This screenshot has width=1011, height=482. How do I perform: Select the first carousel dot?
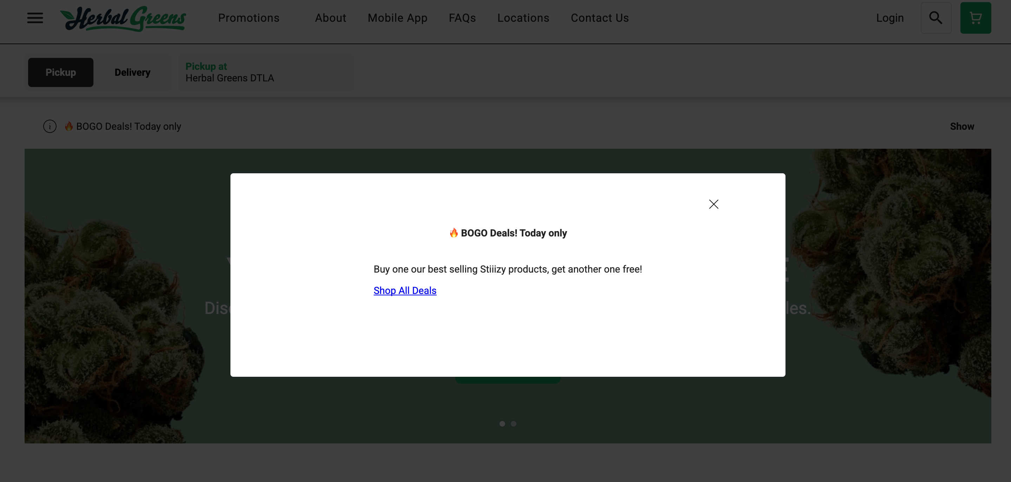(x=502, y=424)
